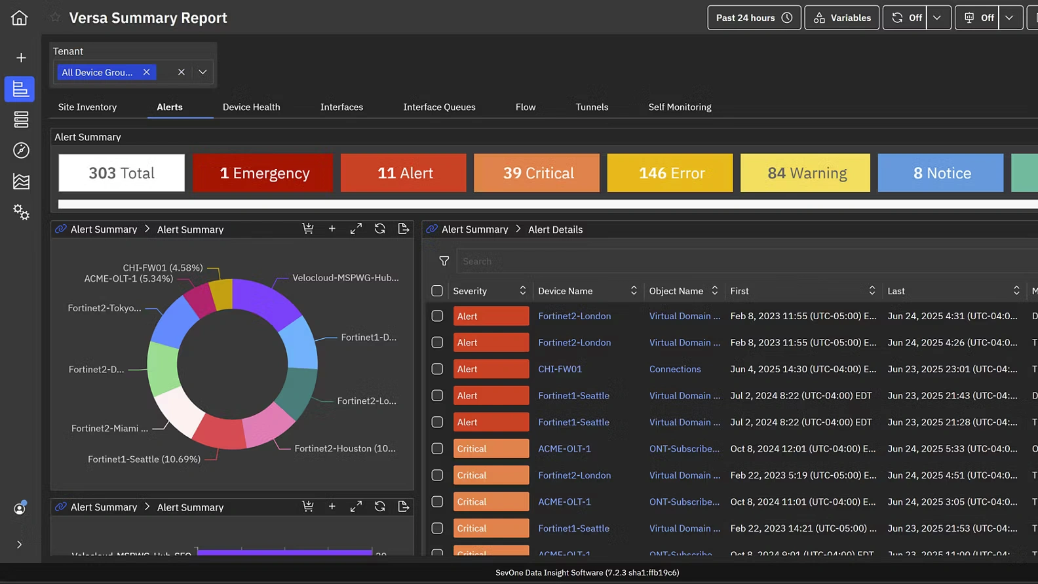This screenshot has width=1038, height=584.
Task: Refresh the donut chart Alert Summary widget
Action: 379,229
